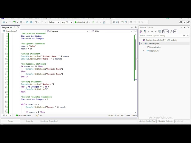
Task: Click the uncomment selection toolbar icon
Action: coord(118,22)
